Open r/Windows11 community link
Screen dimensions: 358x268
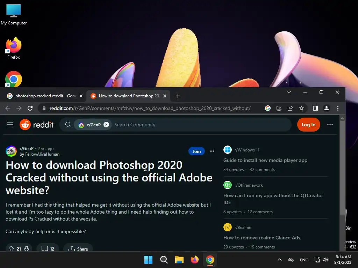coord(247,150)
